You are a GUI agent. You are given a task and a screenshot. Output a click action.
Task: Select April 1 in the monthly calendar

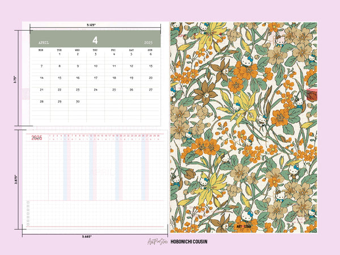tap(59, 54)
